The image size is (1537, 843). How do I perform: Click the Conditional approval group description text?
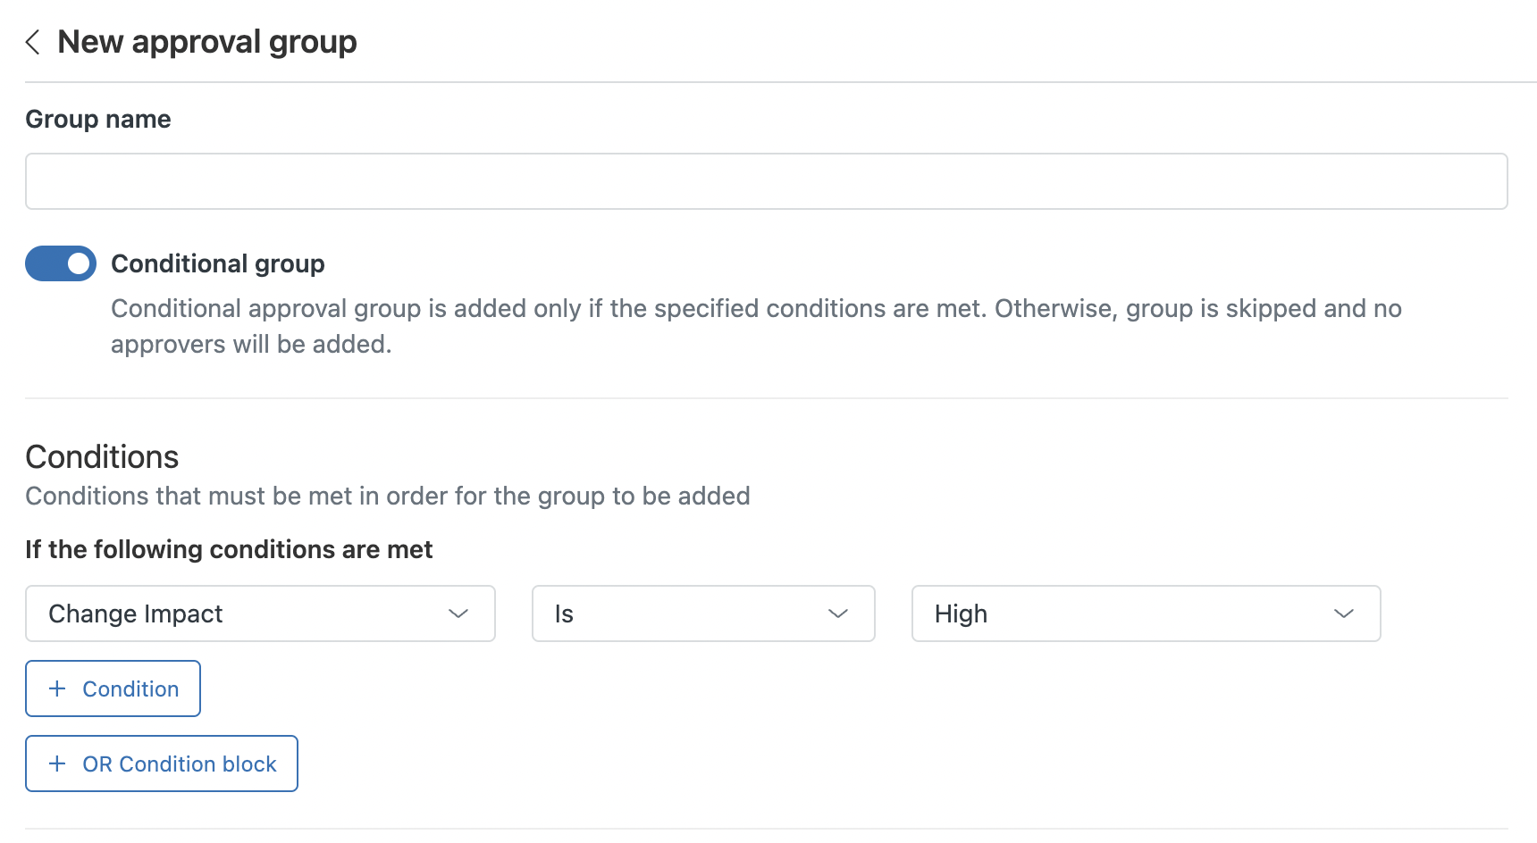click(x=756, y=326)
